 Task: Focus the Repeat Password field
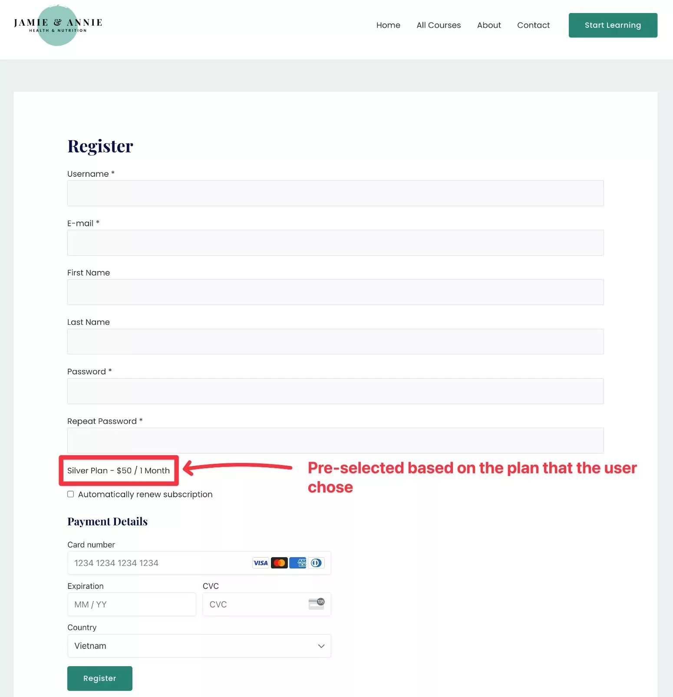tap(335, 440)
